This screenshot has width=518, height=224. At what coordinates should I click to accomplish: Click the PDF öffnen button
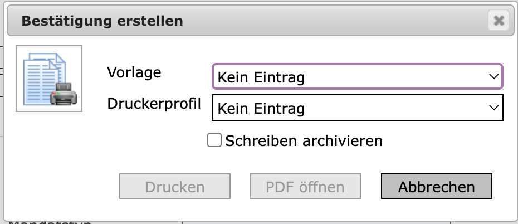305,187
